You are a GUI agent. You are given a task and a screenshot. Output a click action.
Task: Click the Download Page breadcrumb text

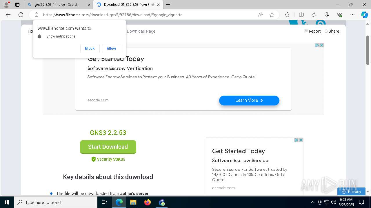tap(141, 31)
